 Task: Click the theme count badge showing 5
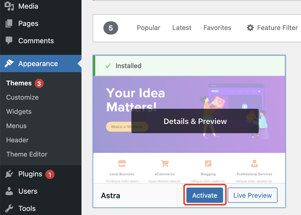click(x=111, y=28)
